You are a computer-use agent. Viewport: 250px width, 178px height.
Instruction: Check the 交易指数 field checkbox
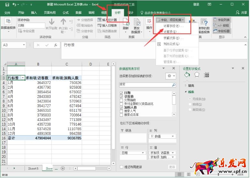(x=121, y=100)
